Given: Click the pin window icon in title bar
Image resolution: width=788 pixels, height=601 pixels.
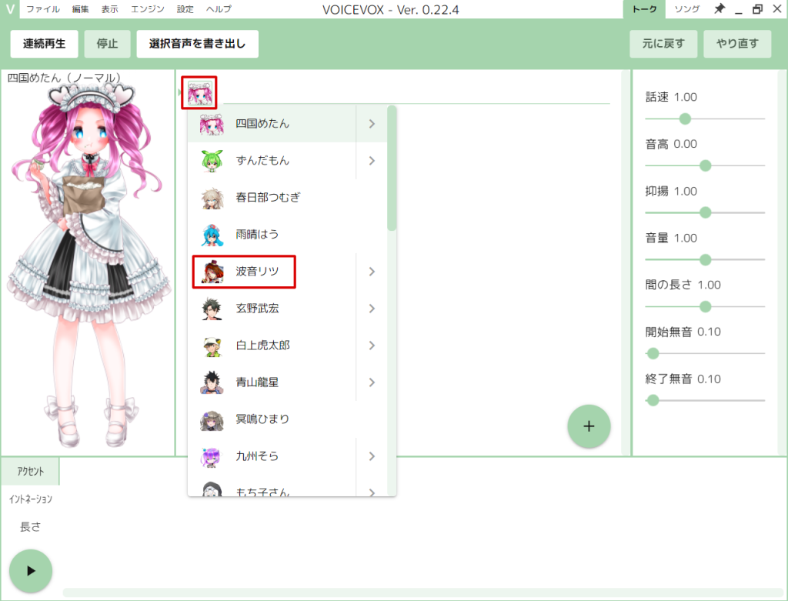Looking at the screenshot, I should pos(719,9).
